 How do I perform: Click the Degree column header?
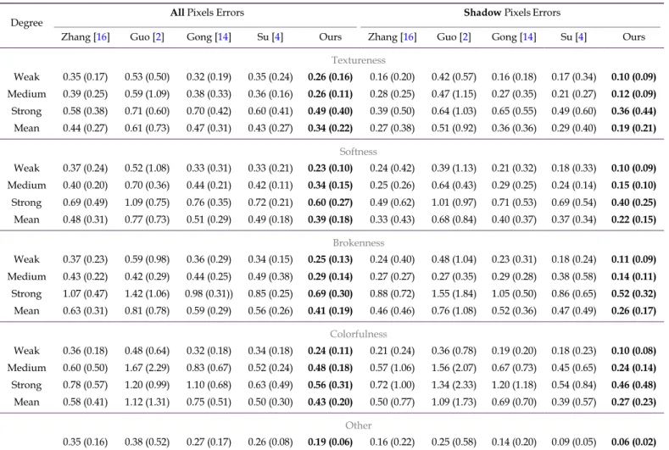[x=26, y=23]
